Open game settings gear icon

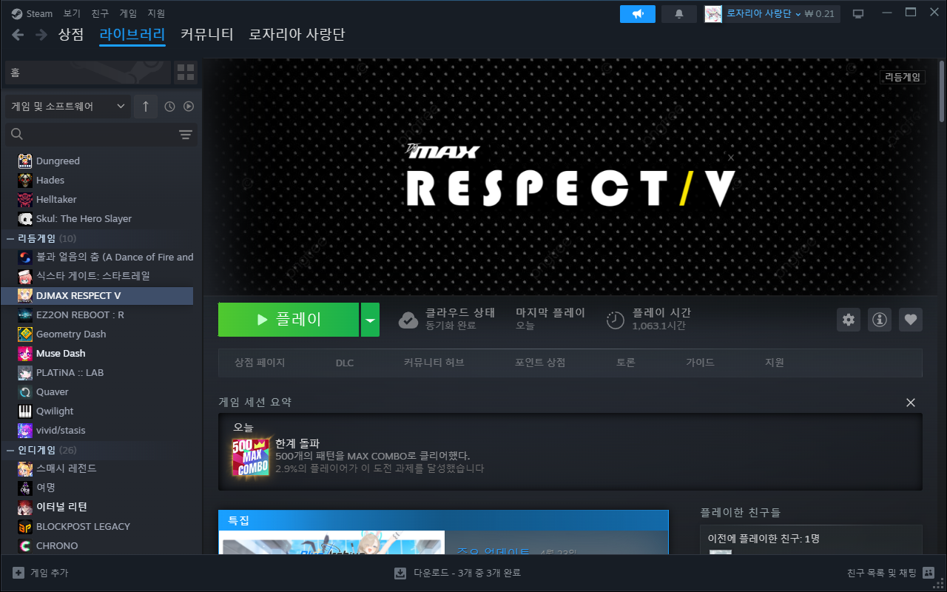click(x=849, y=320)
